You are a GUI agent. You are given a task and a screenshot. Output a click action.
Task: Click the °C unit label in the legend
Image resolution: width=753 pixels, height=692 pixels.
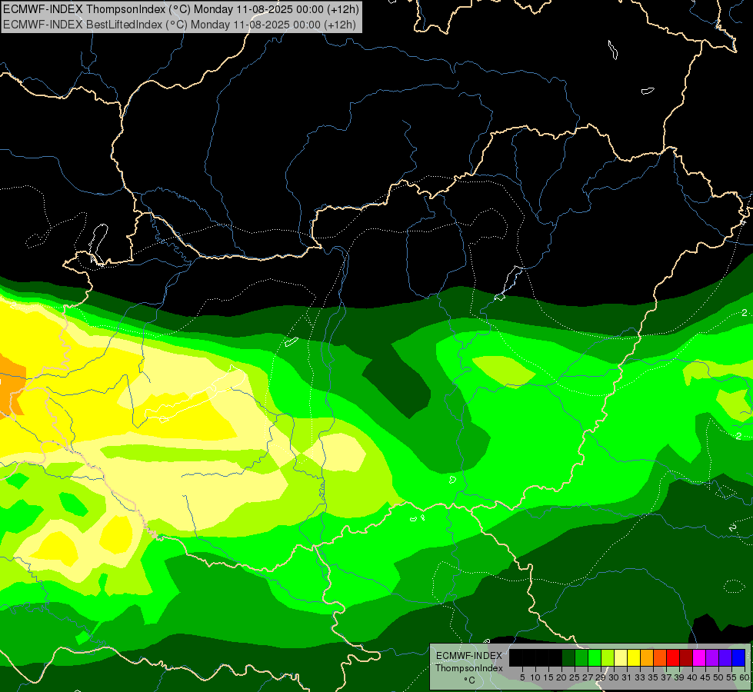(x=469, y=680)
